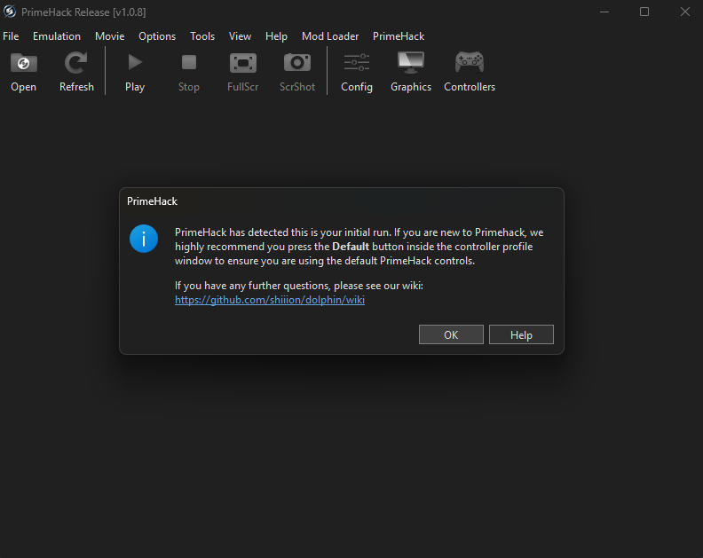
Task: Open Config sliders icon
Action: (357, 63)
